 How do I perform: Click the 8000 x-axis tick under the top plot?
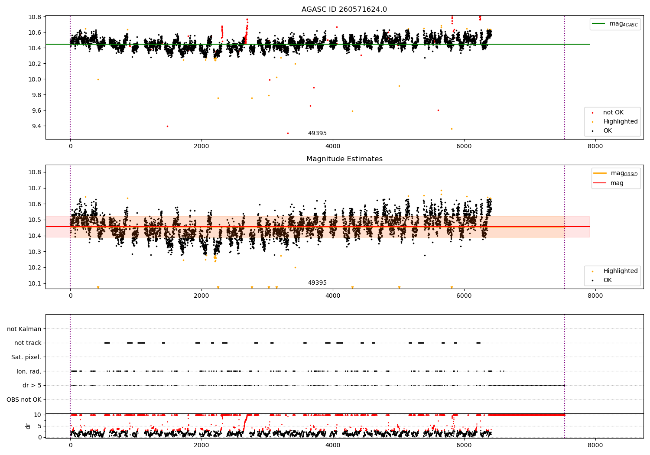pyautogui.click(x=595, y=146)
